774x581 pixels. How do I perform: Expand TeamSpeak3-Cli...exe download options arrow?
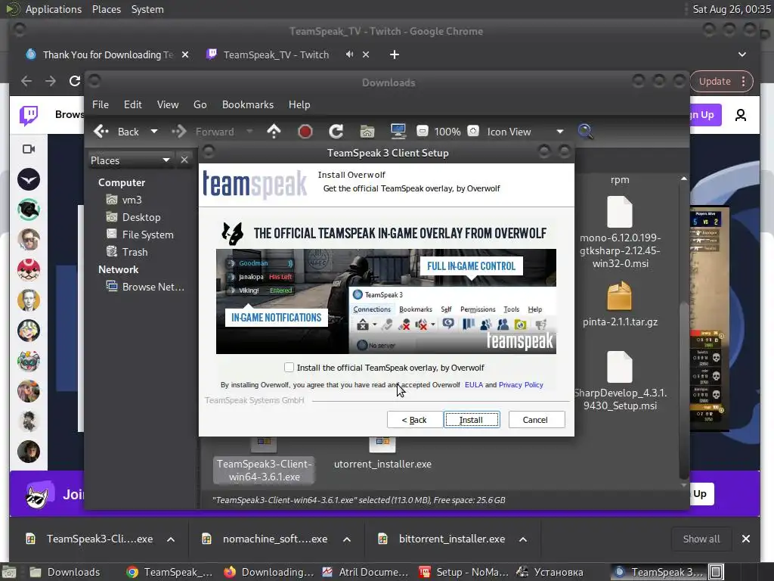tap(171, 539)
